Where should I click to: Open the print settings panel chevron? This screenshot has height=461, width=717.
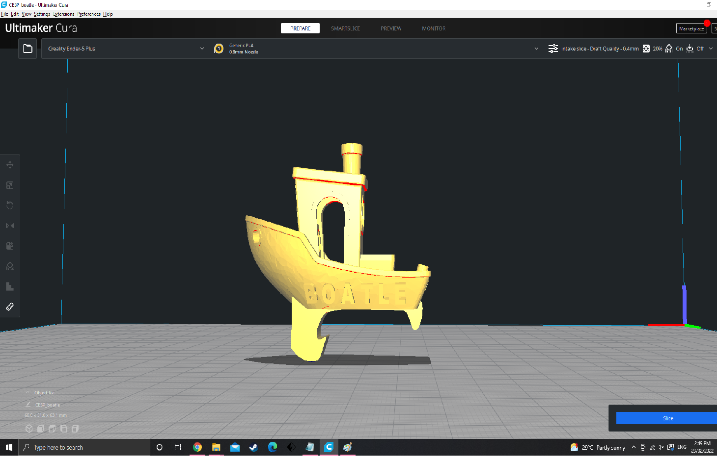click(x=711, y=49)
